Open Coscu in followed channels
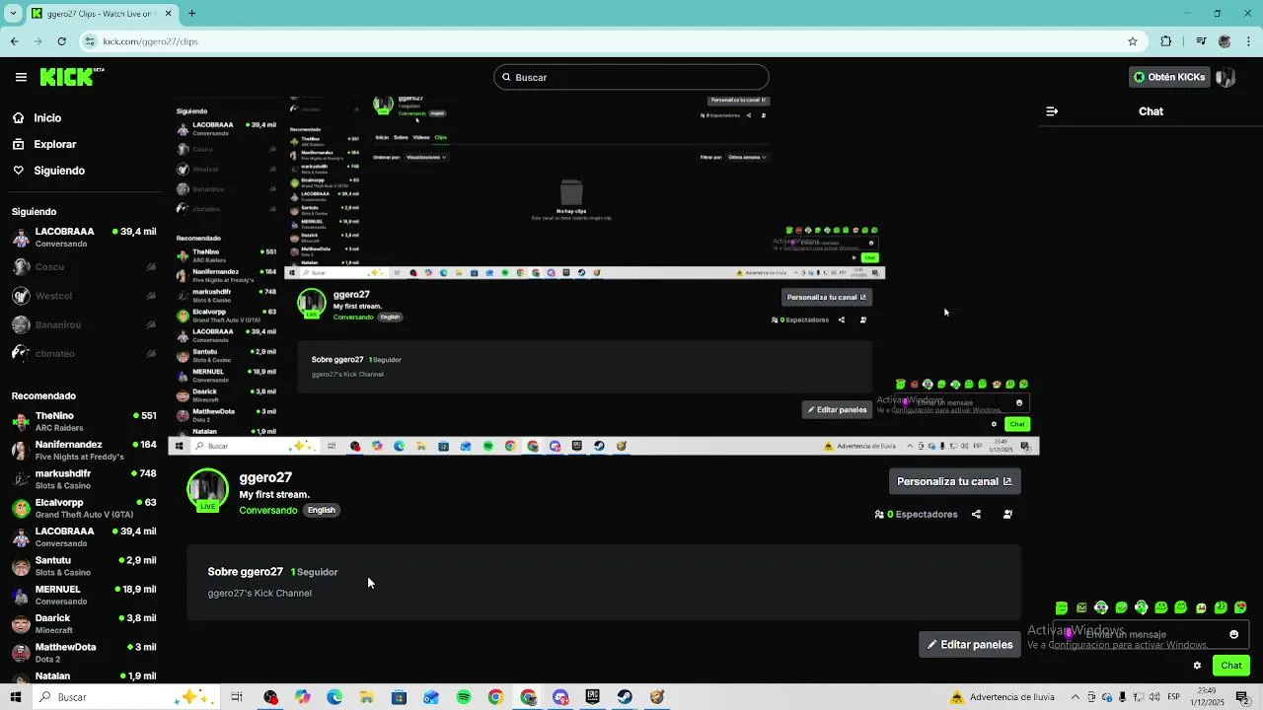The height and width of the screenshot is (710, 1263). click(84, 267)
